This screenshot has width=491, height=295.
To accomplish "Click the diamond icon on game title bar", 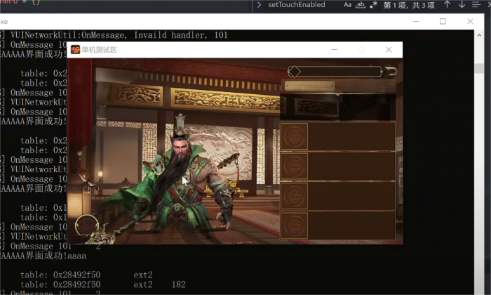I will [x=295, y=72].
